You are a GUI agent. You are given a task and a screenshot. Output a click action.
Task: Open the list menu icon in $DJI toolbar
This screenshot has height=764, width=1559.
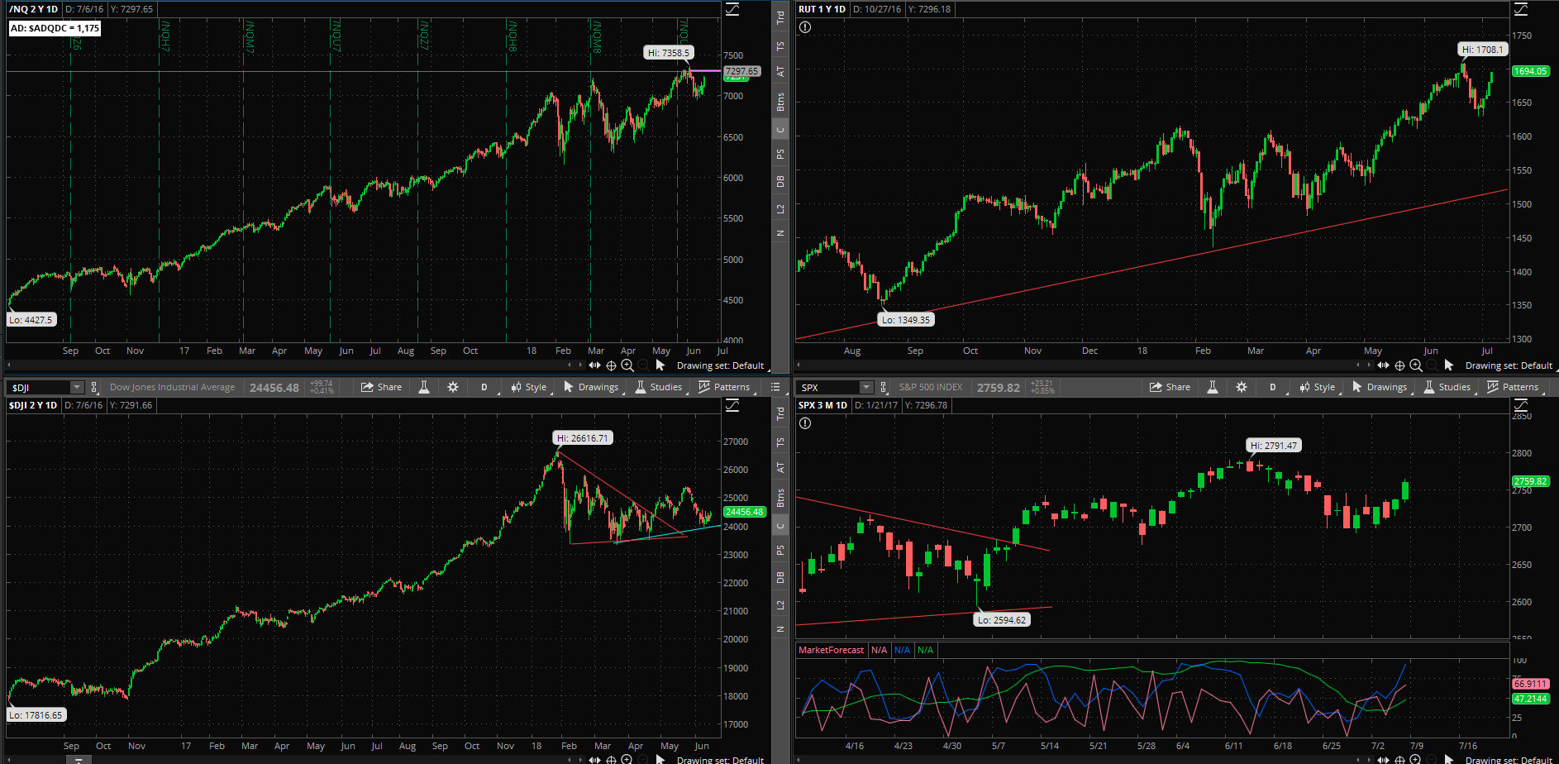[x=775, y=387]
